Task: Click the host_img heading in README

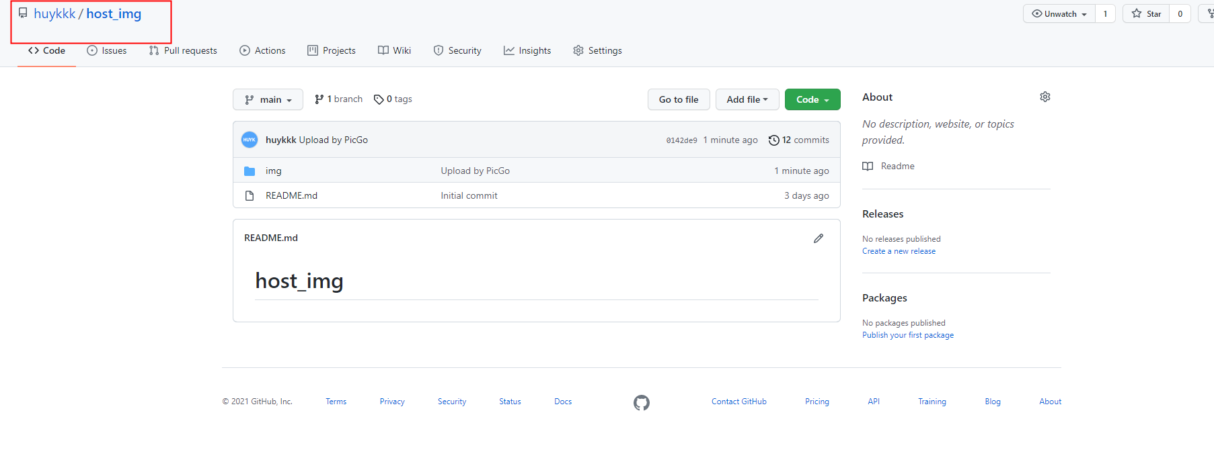Action: [x=299, y=281]
